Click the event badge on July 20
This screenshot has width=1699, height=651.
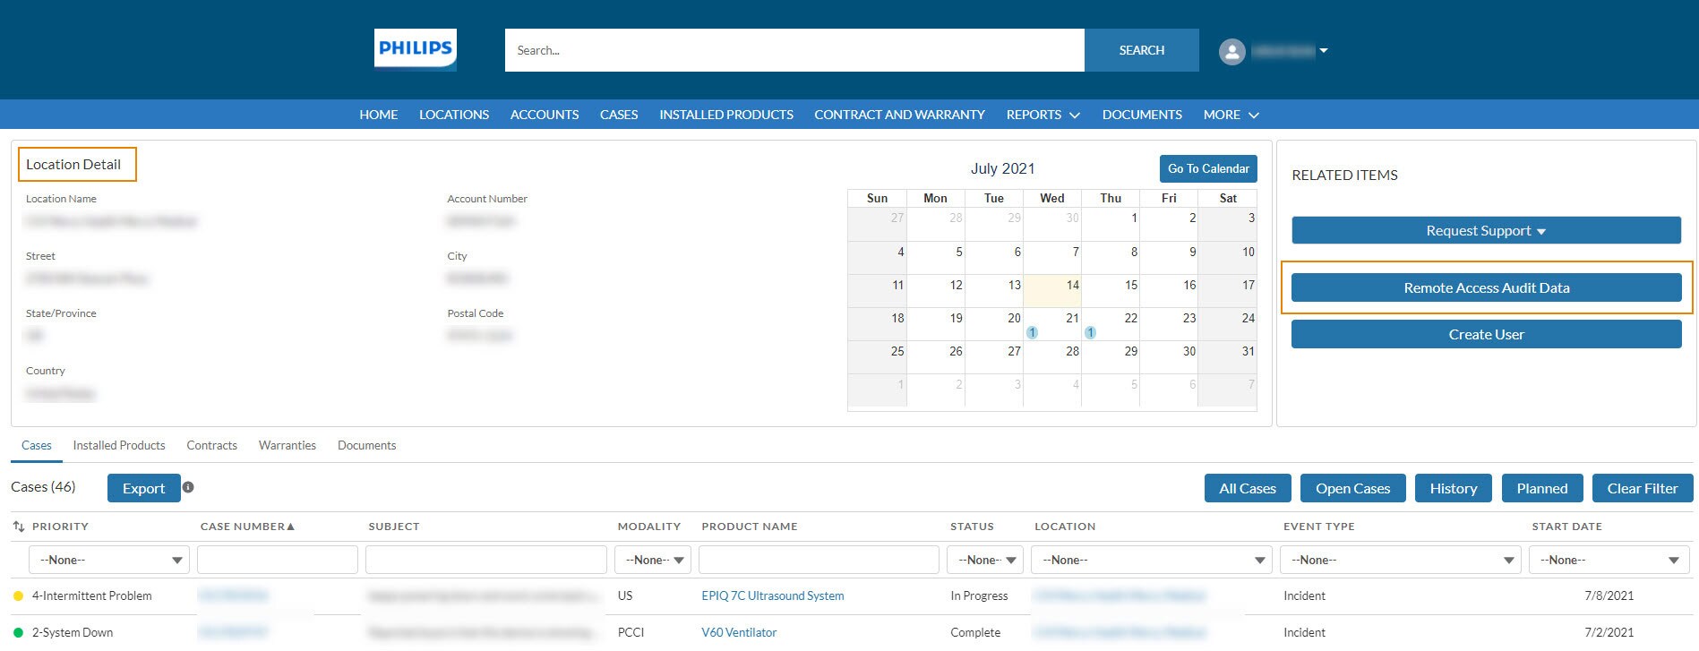point(1032,332)
